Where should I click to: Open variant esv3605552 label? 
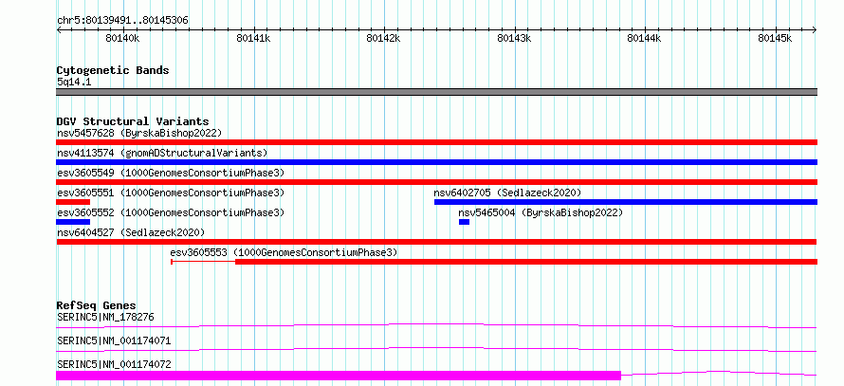[171, 212]
